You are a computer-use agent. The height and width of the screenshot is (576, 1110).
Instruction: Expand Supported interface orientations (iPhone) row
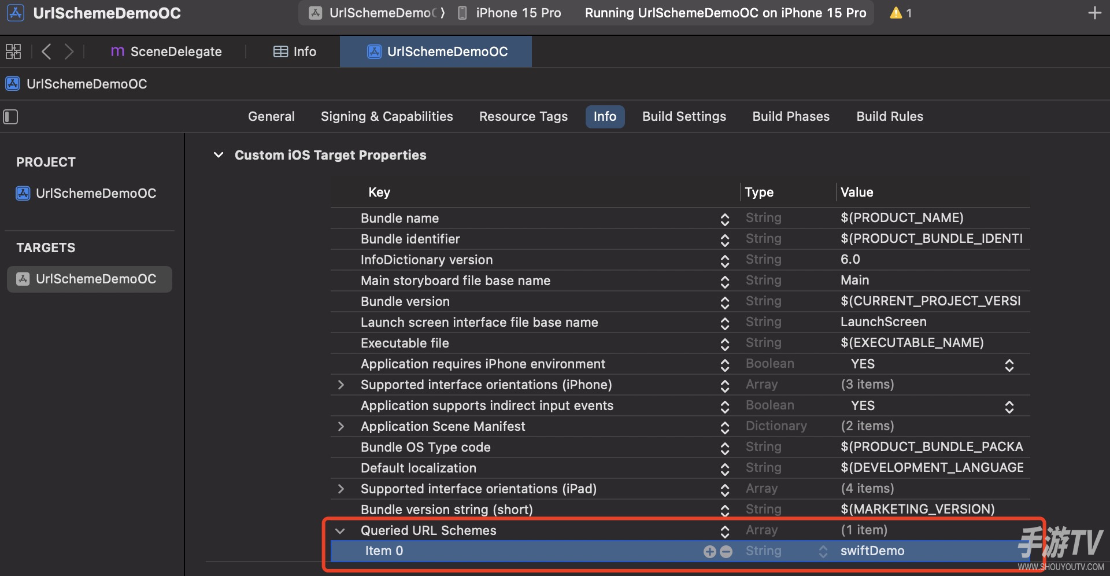pos(341,385)
